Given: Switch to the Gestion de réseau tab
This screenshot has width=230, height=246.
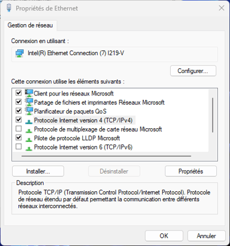Looking at the screenshot, I should pos(30,25).
